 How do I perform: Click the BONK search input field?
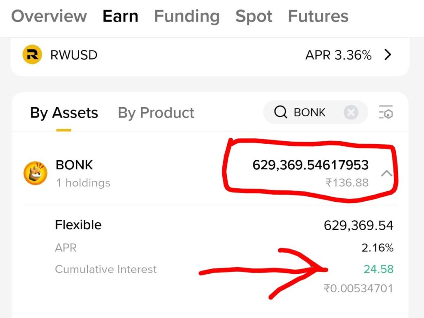(315, 112)
